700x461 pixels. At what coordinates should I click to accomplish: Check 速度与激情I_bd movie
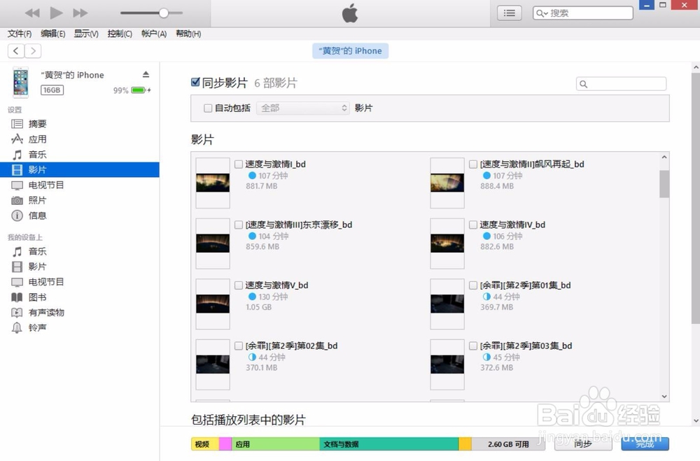click(x=239, y=164)
